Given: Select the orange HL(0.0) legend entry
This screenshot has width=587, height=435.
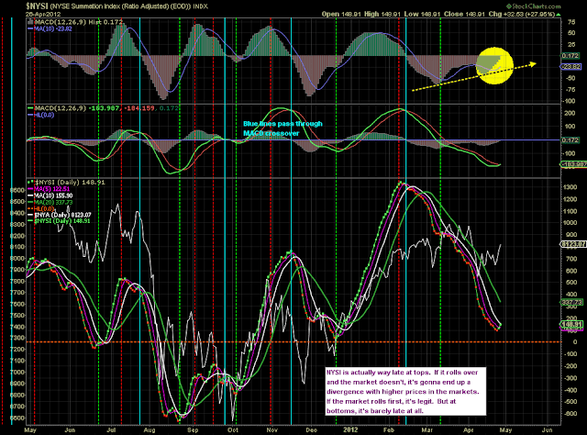Looking at the screenshot, I should click(40, 208).
